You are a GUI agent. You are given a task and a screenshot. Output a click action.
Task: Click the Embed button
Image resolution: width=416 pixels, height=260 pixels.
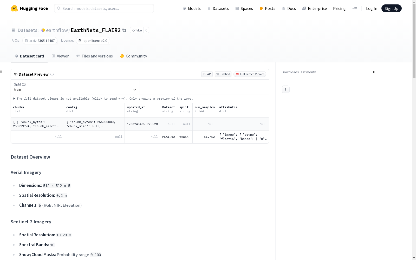[223, 74]
